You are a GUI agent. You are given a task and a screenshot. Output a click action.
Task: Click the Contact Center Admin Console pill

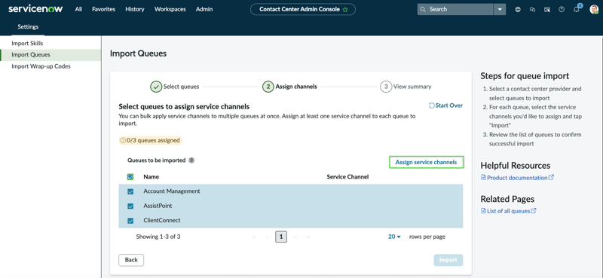click(303, 9)
